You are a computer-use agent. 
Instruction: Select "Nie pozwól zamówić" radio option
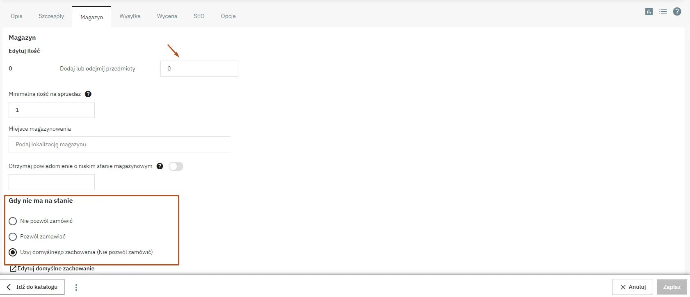[13, 221]
